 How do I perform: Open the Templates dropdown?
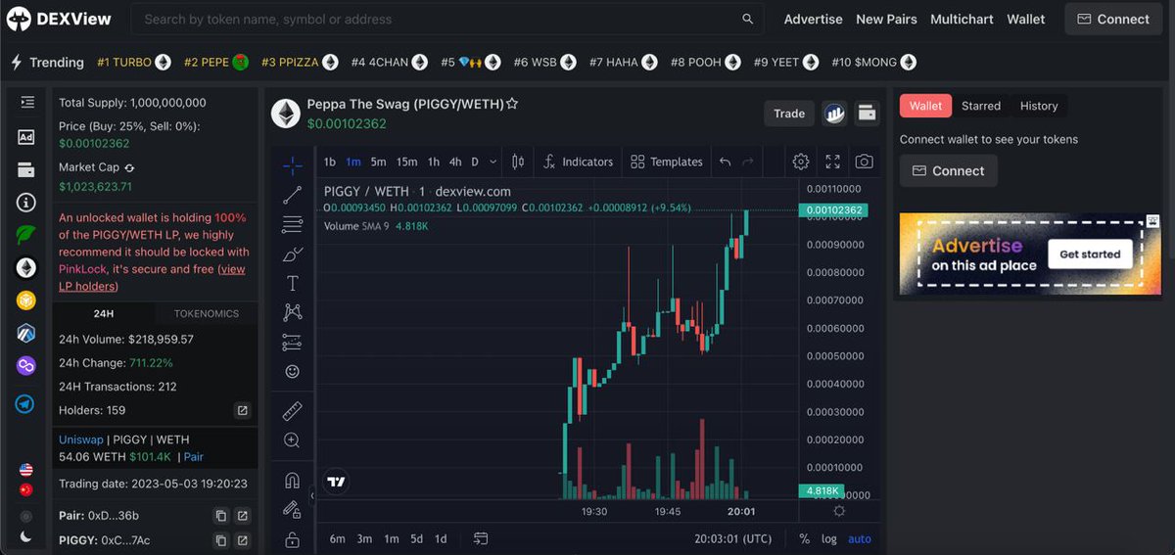[667, 162]
